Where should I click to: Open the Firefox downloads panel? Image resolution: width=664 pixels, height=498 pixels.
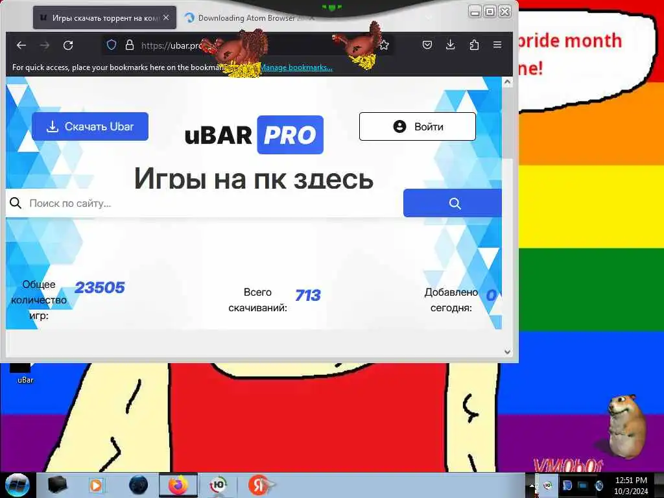(451, 45)
